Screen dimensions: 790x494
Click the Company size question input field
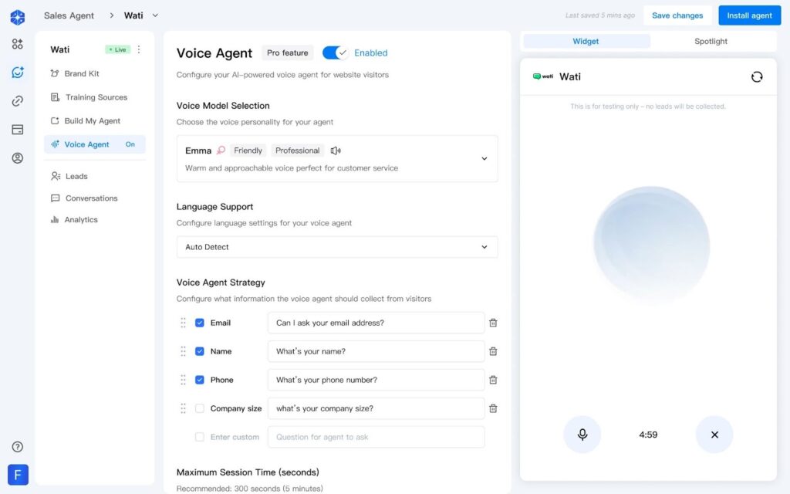(376, 409)
